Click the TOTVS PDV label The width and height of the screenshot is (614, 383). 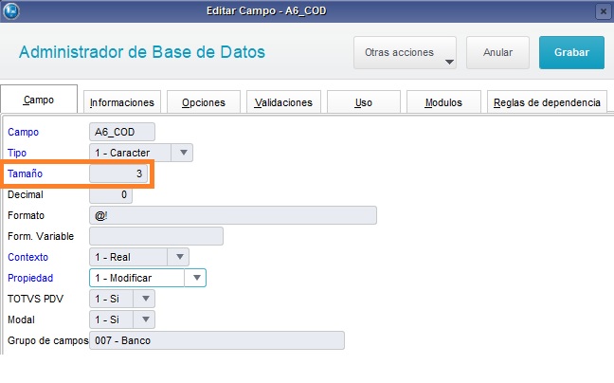35,299
